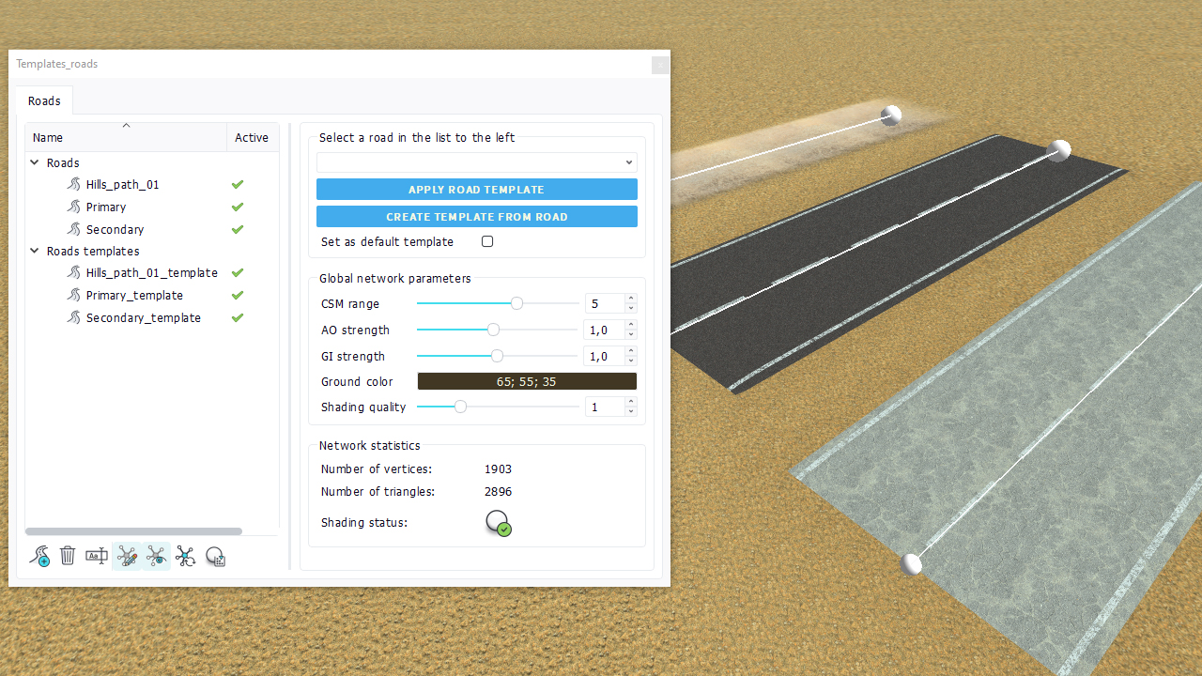The width and height of the screenshot is (1202, 676).
Task: Click the shading status sphere icon
Action: point(498,523)
